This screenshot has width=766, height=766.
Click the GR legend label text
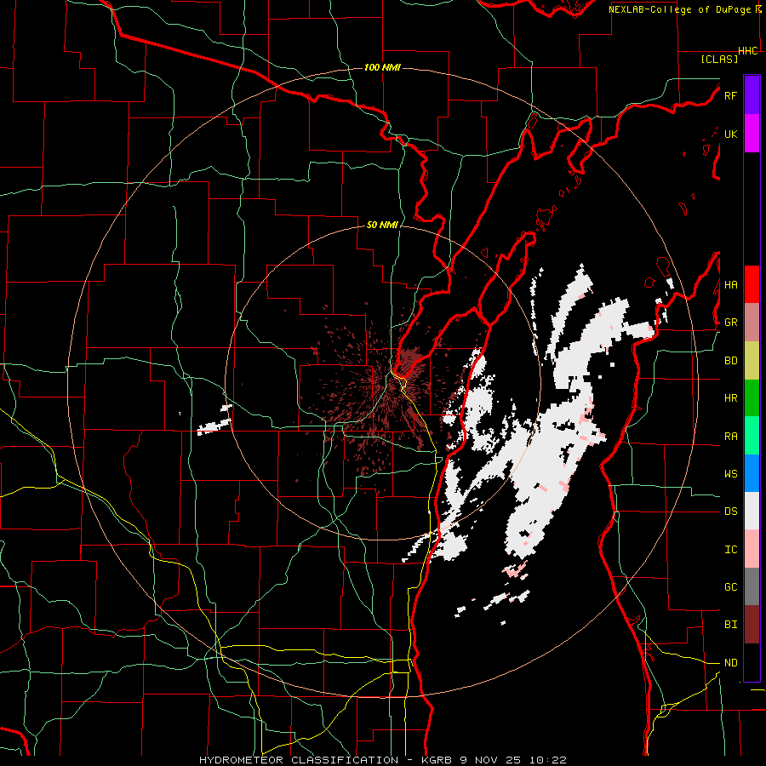tap(730, 323)
